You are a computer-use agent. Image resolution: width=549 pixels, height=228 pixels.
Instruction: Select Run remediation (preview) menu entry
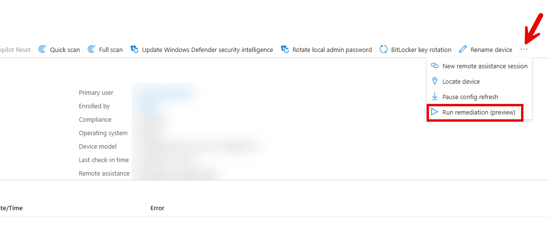479,112
